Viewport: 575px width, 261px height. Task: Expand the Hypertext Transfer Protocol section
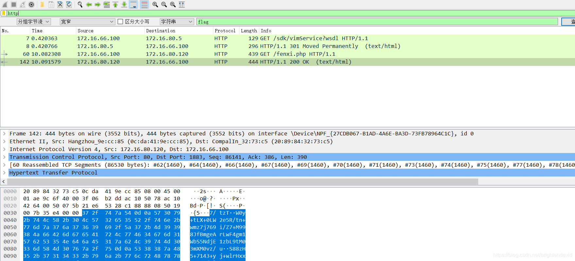pos(4,173)
